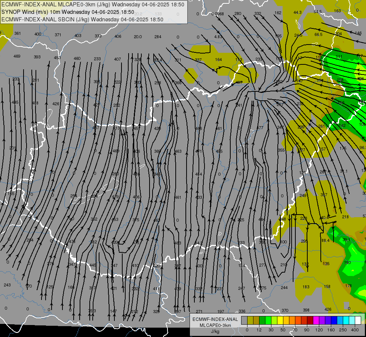Click the map value 280
This screenshot has width=366, height=337.
238,13
